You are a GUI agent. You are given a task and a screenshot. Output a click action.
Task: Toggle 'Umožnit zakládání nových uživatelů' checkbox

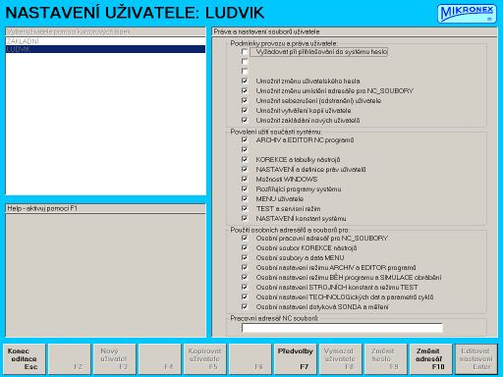245,120
